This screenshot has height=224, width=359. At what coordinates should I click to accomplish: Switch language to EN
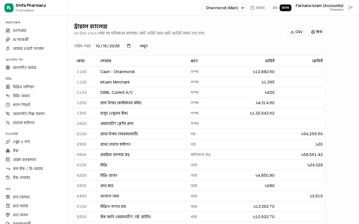pyautogui.click(x=275, y=8)
